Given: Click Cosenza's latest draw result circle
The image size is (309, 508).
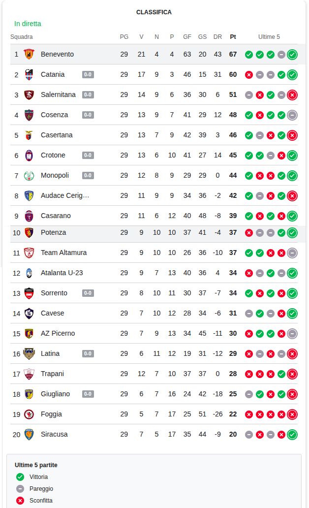Looking at the screenshot, I should [292, 115].
